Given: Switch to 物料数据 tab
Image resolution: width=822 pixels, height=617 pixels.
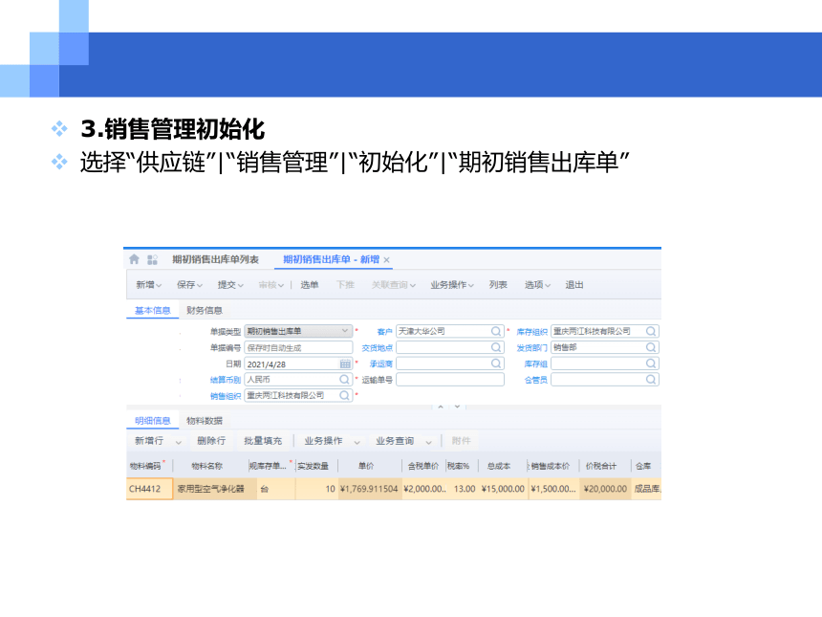Looking at the screenshot, I should point(205,420).
